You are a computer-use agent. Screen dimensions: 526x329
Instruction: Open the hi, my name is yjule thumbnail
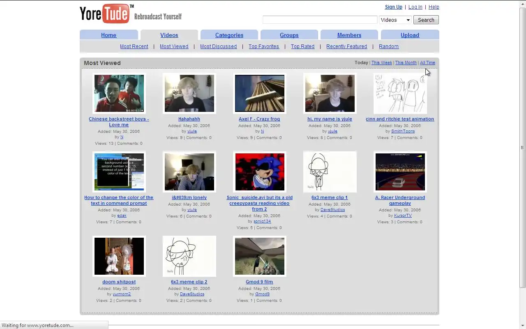click(x=330, y=93)
